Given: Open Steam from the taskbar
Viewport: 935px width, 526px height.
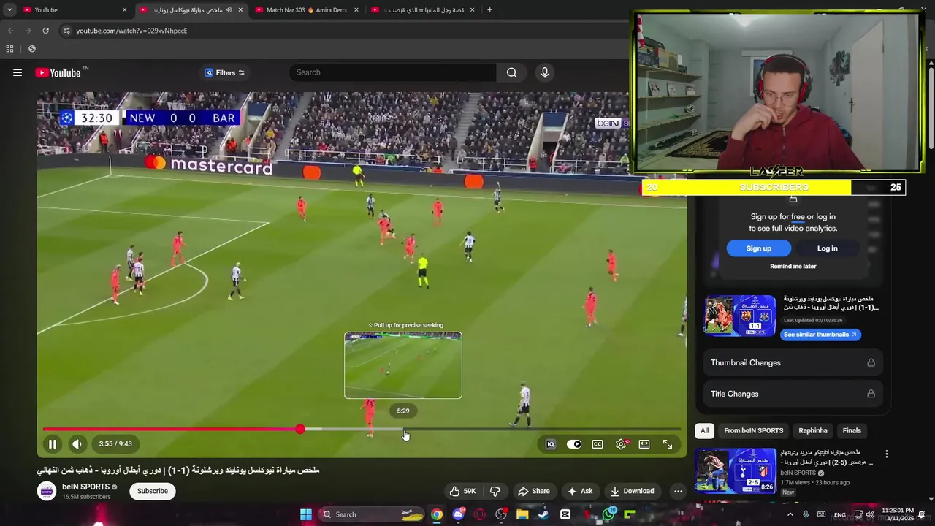Looking at the screenshot, I should [x=543, y=514].
